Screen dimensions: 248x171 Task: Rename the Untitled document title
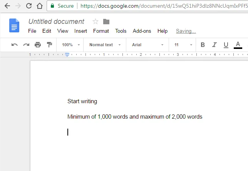coord(56,22)
